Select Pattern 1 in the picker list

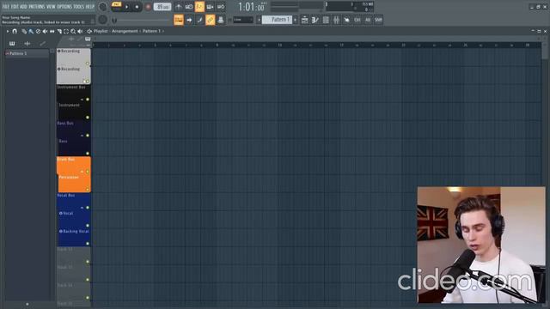tap(27, 53)
